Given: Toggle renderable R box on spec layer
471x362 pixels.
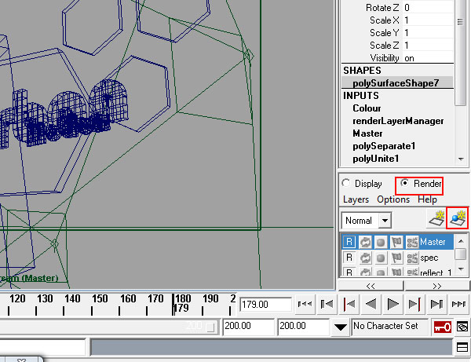Looking at the screenshot, I should tap(349, 258).
